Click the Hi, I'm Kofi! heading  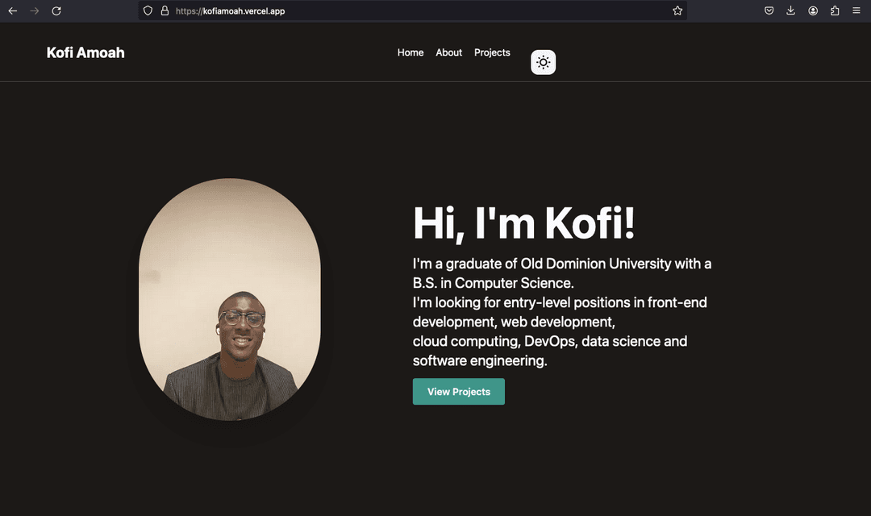pyautogui.click(x=524, y=223)
